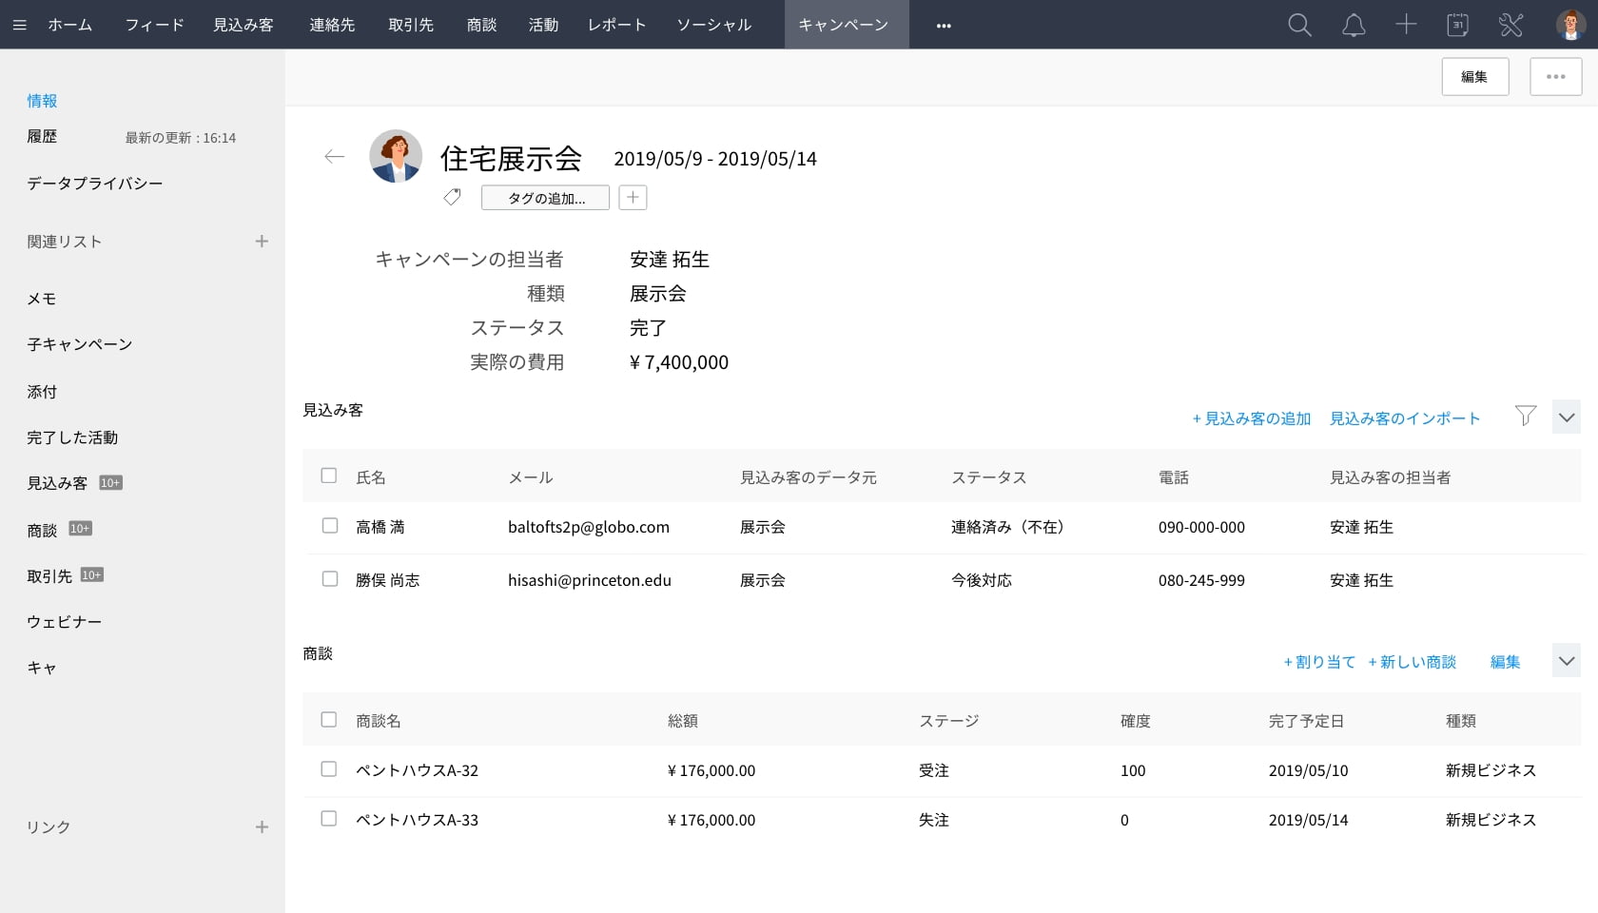Screen dimensions: 1598x913
Task: Open the setup tools icon
Action: tap(1510, 26)
